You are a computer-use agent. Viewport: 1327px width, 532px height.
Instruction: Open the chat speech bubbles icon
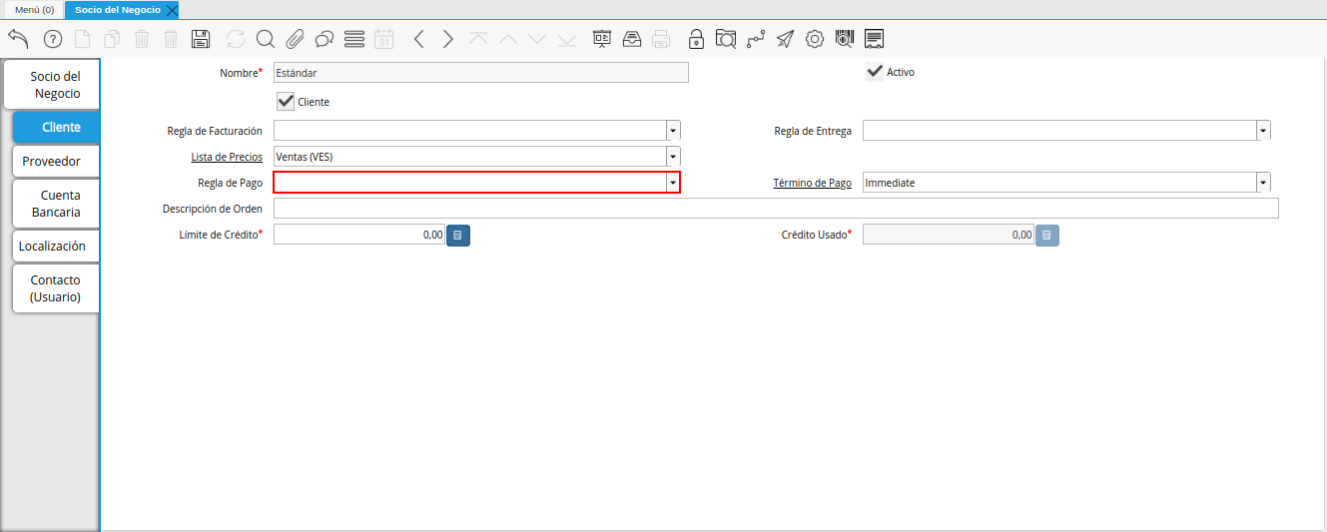(325, 39)
